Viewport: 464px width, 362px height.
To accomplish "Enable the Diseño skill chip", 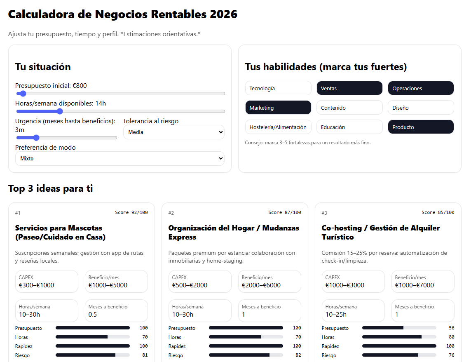I will click(421, 108).
